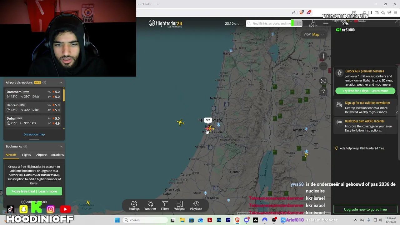This screenshot has height=225, width=400.
Task: Open the taskbar clock and calendar
Action: tap(391, 220)
